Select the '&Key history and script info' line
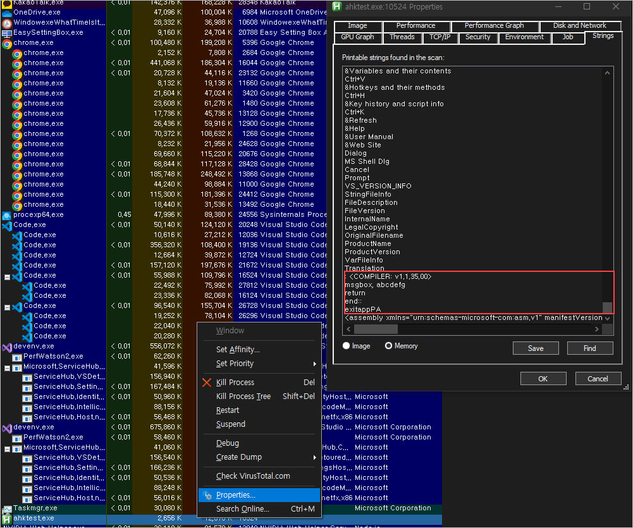Screen dimensions: 633x528 (x=394, y=104)
